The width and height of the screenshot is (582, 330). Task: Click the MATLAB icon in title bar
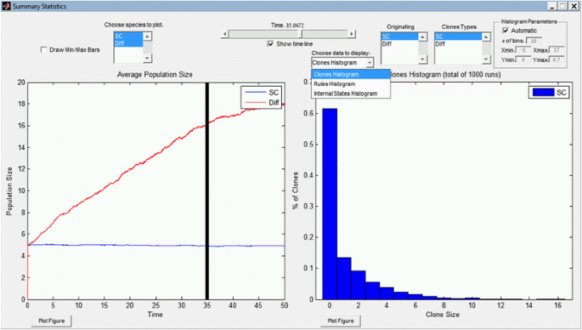click(x=6, y=6)
